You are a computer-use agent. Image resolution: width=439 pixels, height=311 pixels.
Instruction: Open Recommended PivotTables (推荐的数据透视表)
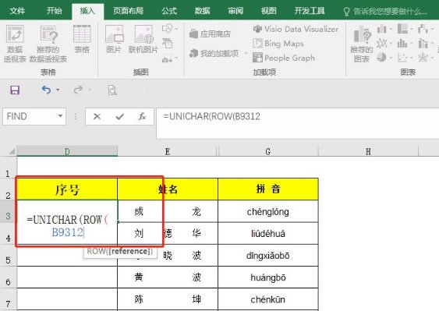48,44
